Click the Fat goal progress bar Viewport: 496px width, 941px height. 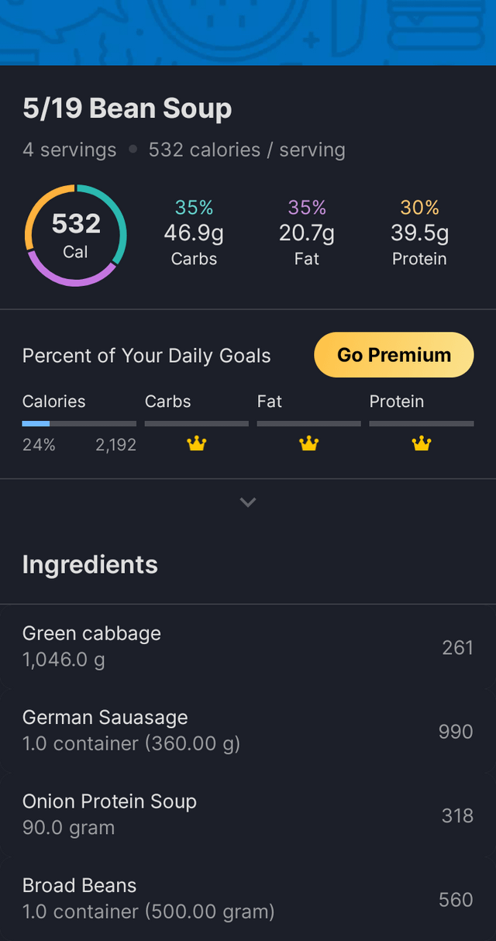309,424
